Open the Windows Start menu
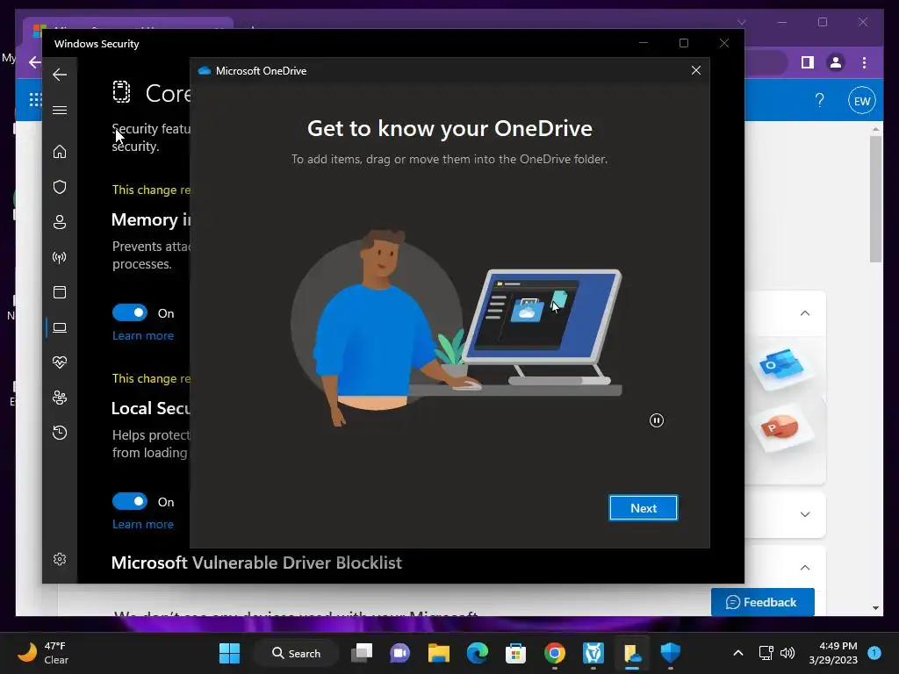Viewport: 899px width, 674px height. 230,653
